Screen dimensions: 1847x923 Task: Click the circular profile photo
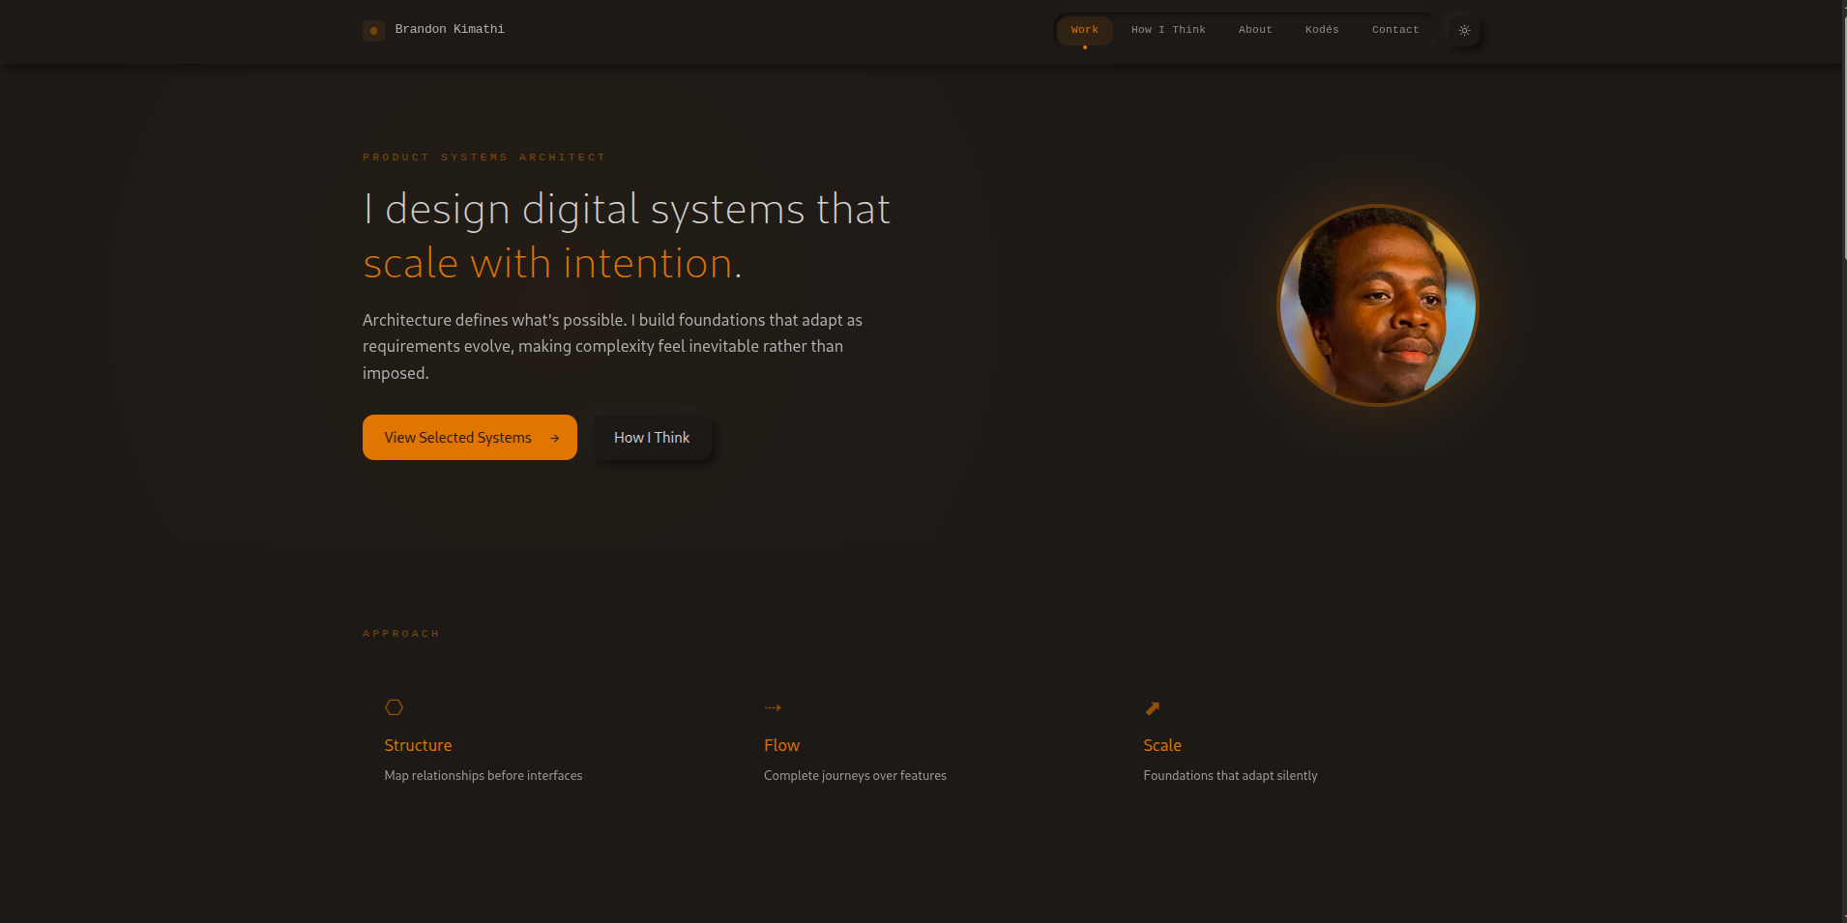[x=1377, y=305]
